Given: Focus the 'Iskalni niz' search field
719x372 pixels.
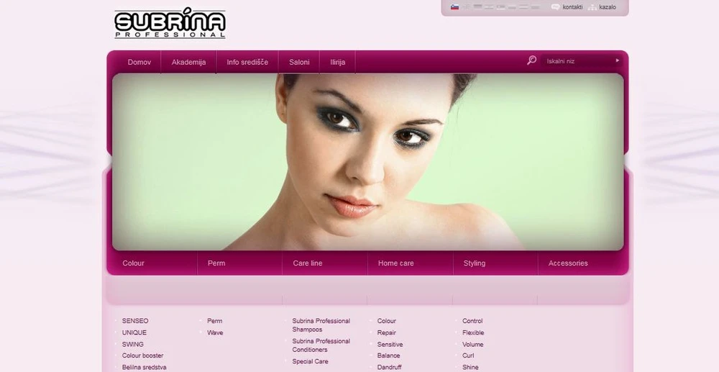Looking at the screenshot, I should click(578, 61).
